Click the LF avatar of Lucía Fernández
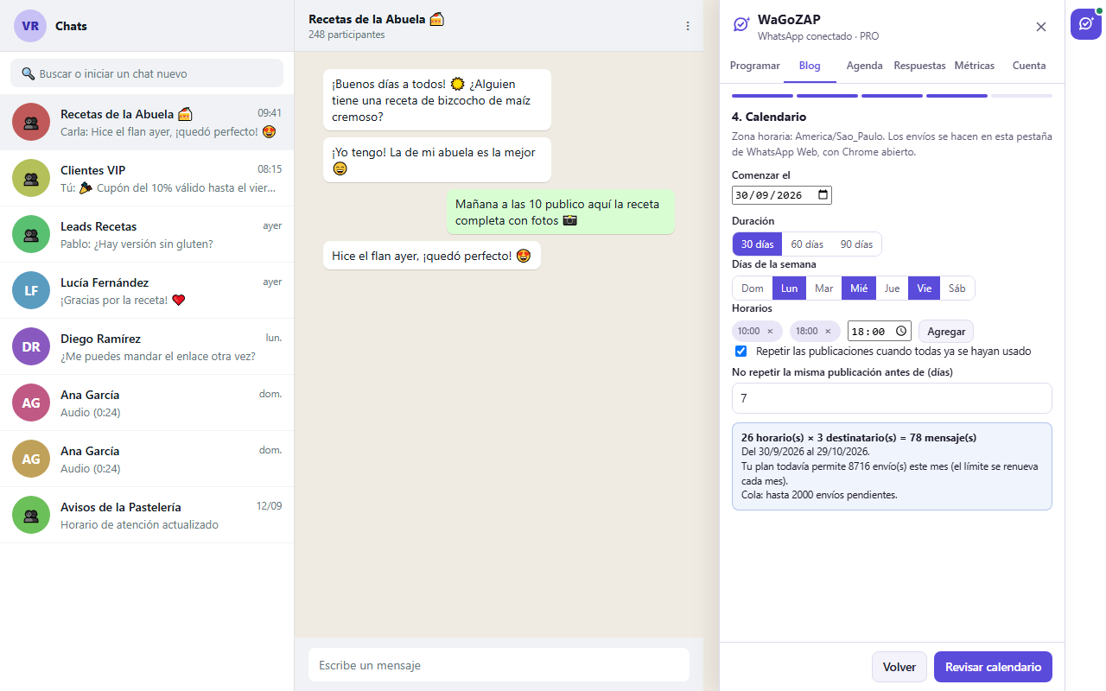 [x=31, y=290]
